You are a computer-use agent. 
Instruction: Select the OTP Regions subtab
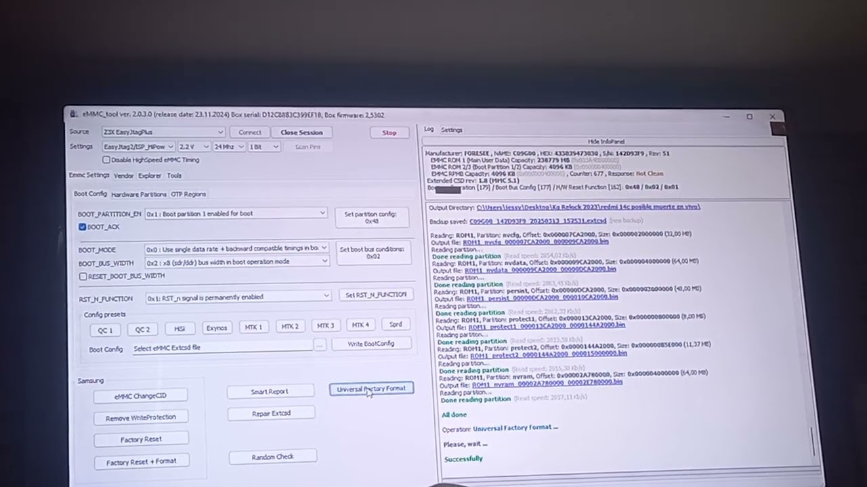click(x=188, y=194)
